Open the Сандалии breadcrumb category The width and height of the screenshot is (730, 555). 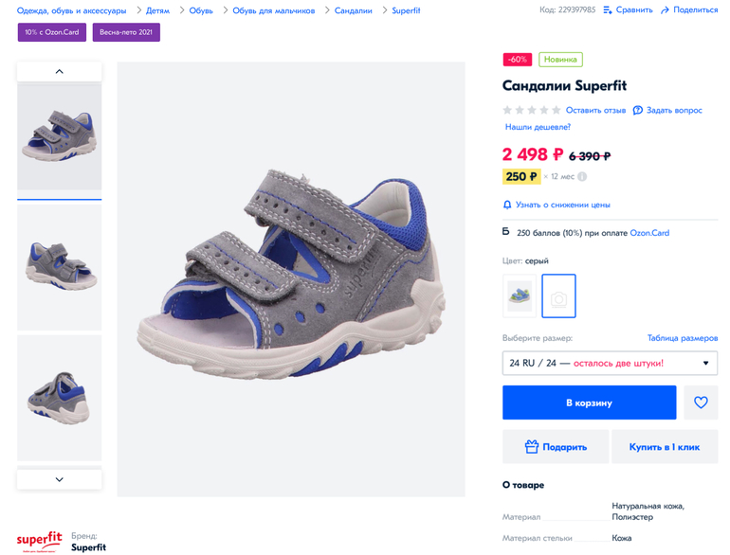353,10
